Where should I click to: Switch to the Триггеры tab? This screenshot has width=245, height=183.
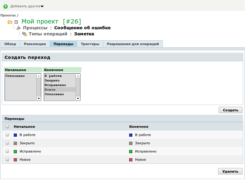90,44
